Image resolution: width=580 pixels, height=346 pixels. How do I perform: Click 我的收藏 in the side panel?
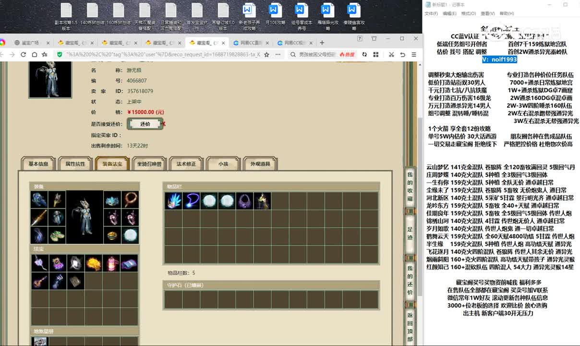pyautogui.click(x=410, y=187)
